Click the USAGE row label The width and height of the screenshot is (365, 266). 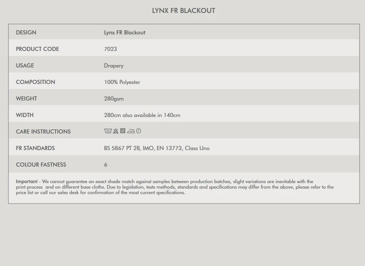[x=25, y=66]
